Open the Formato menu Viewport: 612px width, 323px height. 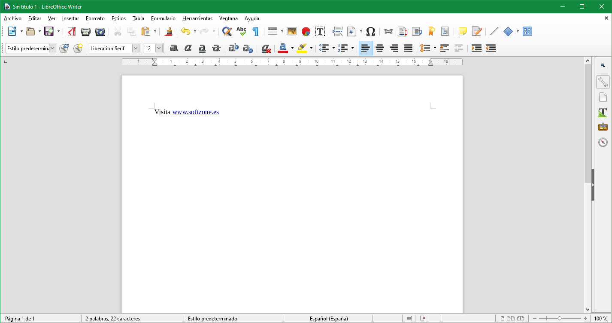[95, 18]
